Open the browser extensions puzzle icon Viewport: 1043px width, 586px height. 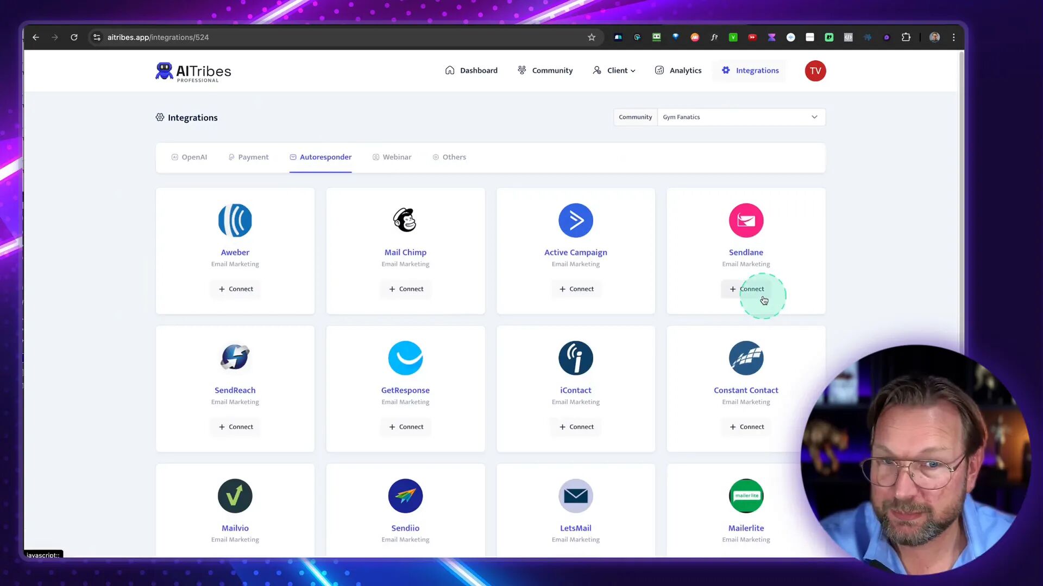906,37
